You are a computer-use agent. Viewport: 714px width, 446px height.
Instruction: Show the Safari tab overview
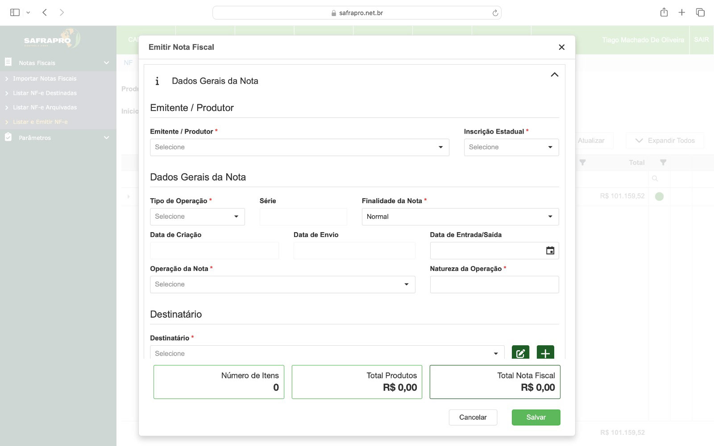click(x=700, y=12)
